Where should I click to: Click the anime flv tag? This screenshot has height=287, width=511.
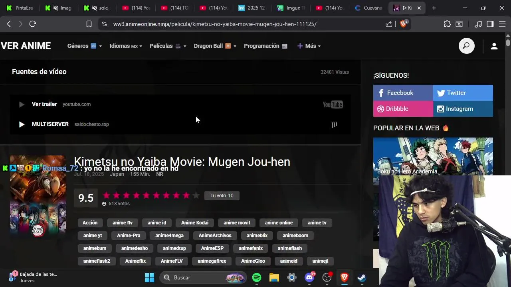(123, 223)
